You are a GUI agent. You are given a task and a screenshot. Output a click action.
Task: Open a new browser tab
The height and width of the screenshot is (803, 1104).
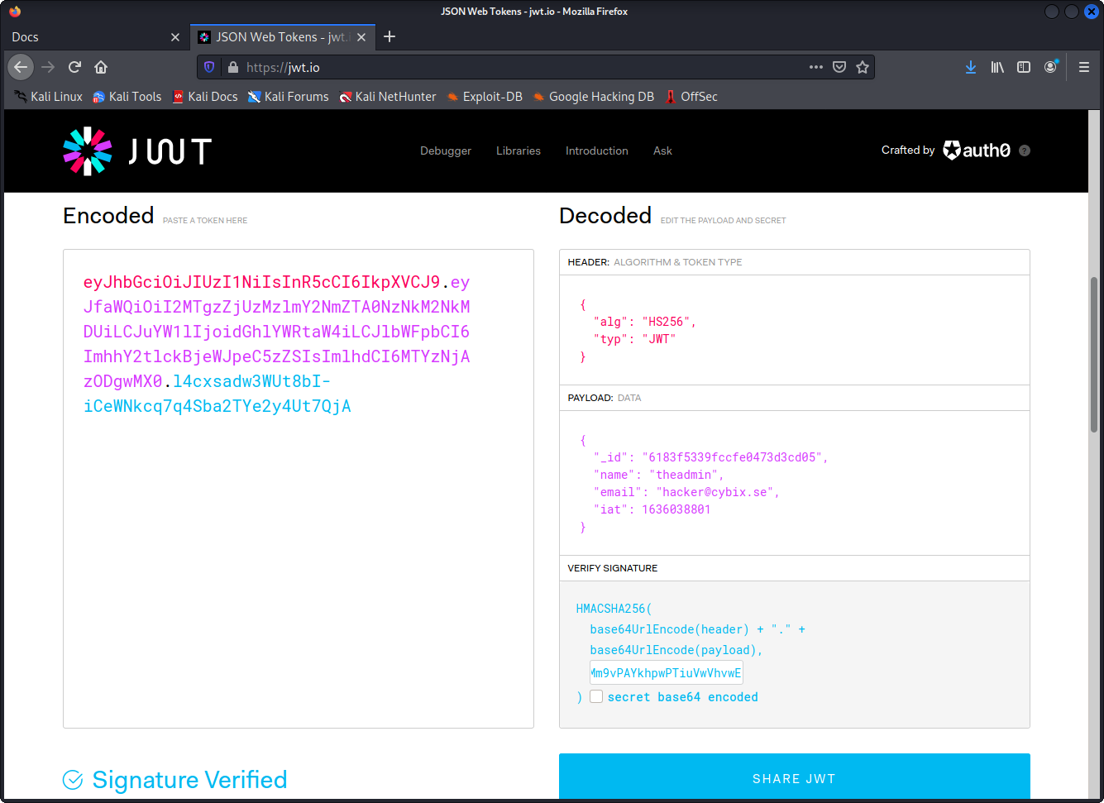point(390,36)
